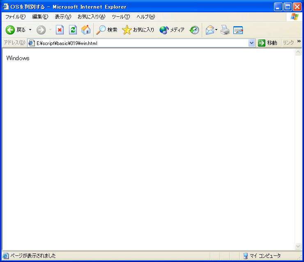Image resolution: width=304 pixels, height=262 pixels.
Task: Click the ページが表示されました status text
Action: click(33, 256)
